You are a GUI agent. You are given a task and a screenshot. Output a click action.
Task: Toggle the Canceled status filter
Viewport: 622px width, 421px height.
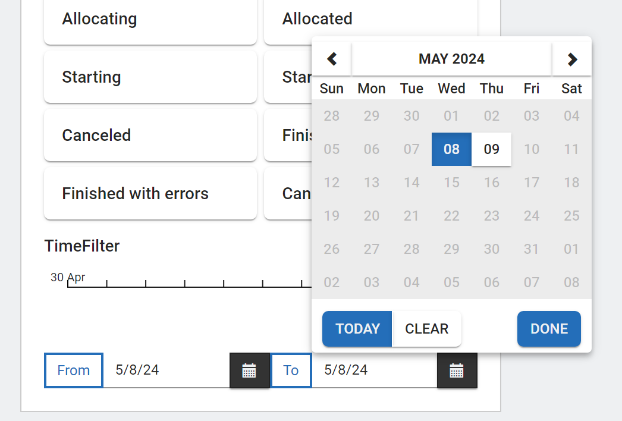[x=150, y=136]
